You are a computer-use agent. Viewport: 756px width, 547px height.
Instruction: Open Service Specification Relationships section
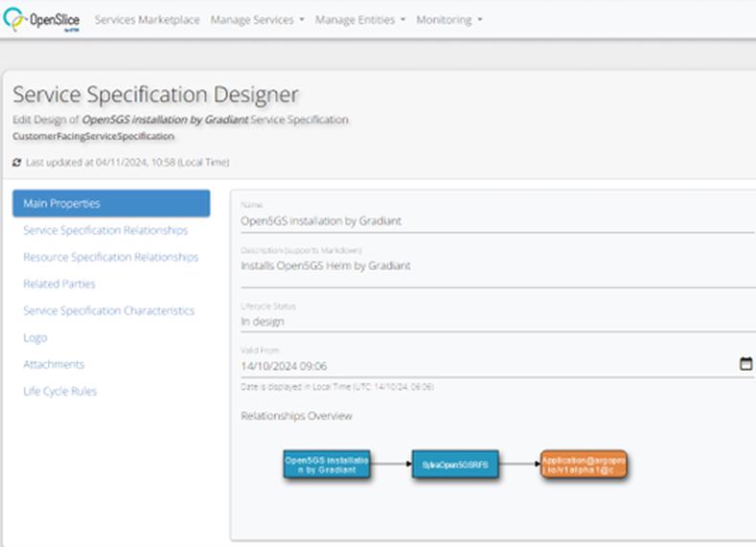105,230
